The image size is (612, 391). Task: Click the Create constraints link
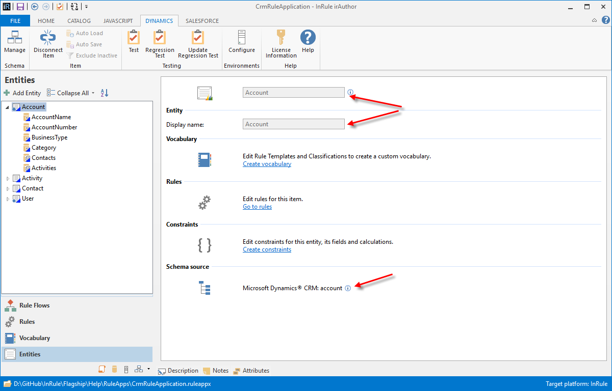coord(267,249)
